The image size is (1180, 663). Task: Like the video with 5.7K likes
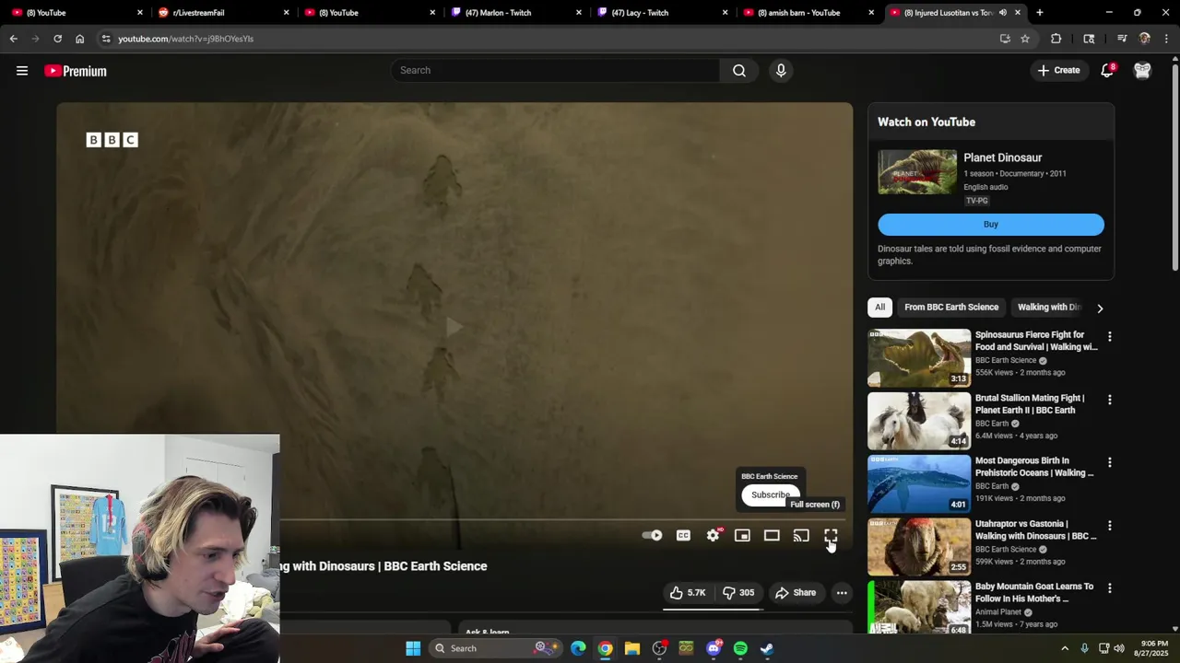689,593
